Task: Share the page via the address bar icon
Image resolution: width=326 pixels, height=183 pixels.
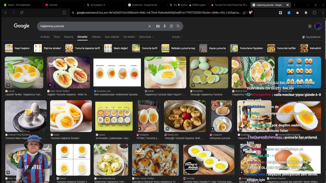Action: [244, 13]
